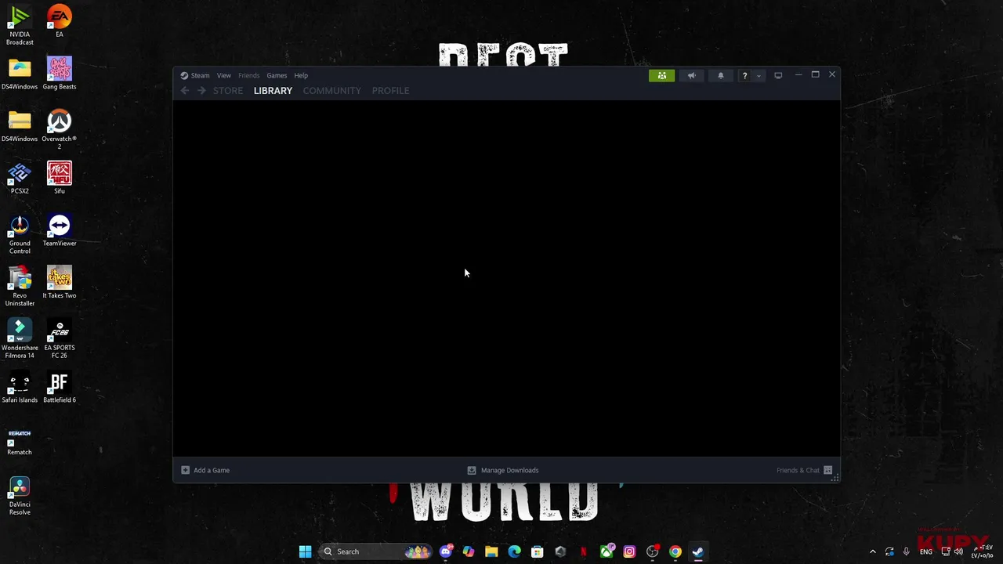Enter Steam Big Picture mode
Screen dimensions: 1003x564
coord(778,75)
